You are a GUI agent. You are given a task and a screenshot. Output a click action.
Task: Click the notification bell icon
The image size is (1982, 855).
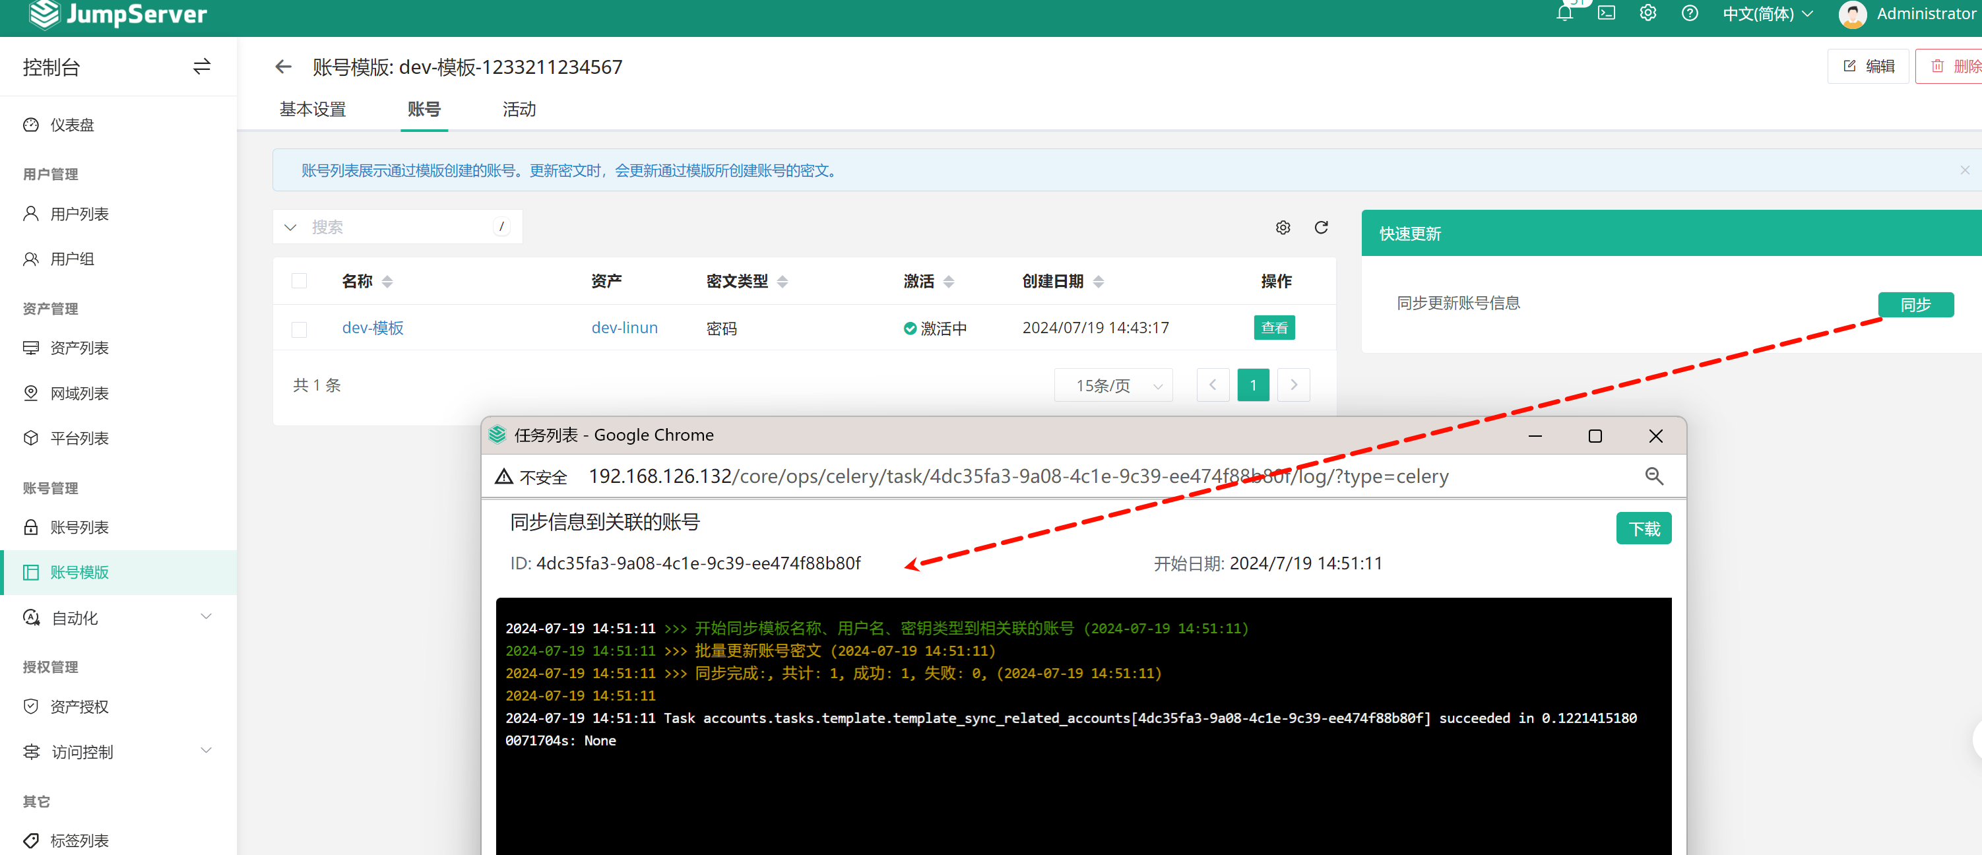coord(1564,13)
